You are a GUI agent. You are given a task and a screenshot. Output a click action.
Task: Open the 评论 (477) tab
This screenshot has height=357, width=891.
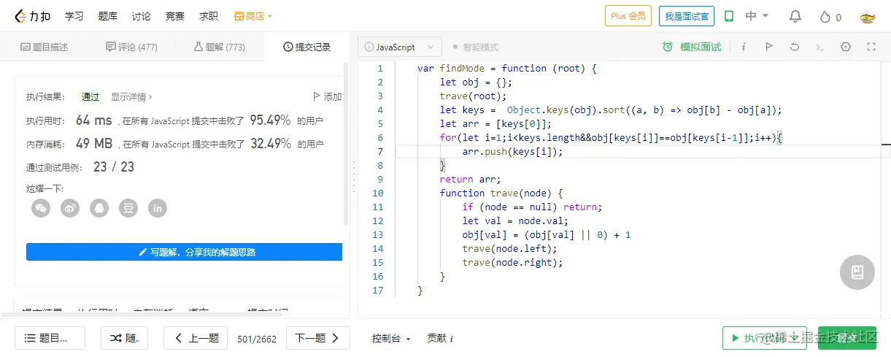[131, 47]
